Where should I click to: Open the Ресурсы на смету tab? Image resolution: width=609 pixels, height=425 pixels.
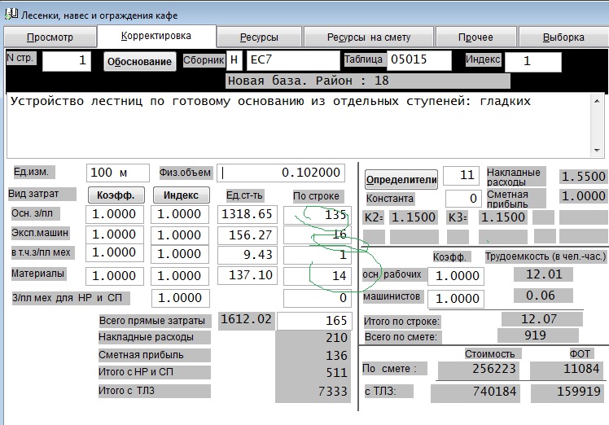pos(368,37)
